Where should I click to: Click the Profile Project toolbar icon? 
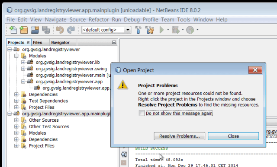[x=190, y=30]
